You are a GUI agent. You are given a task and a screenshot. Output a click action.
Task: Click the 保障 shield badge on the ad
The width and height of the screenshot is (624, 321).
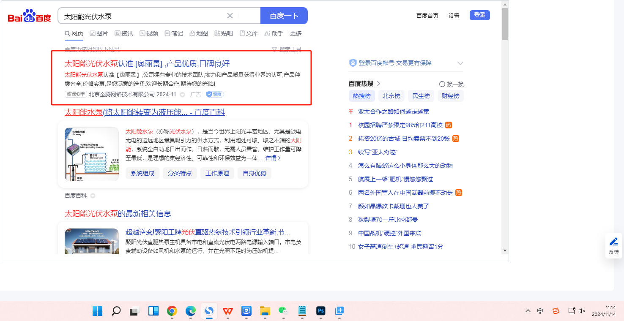coord(215,94)
